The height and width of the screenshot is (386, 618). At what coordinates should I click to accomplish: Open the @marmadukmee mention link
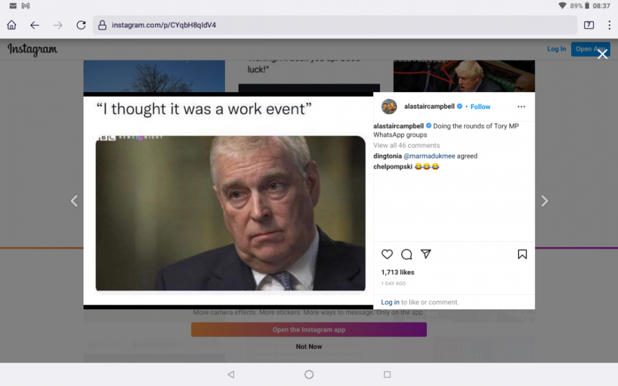(x=430, y=156)
